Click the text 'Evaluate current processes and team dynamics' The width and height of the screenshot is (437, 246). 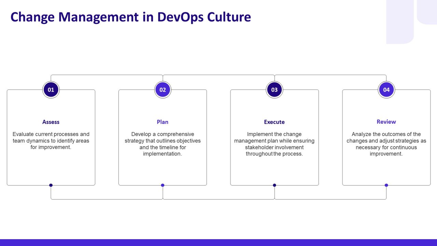(x=51, y=137)
